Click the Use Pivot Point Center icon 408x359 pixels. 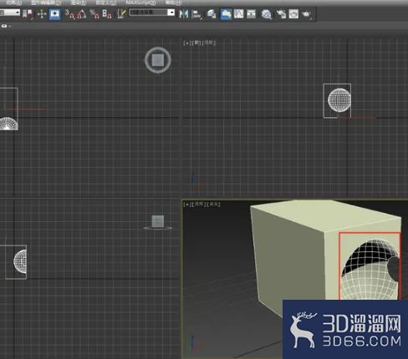click(x=28, y=13)
